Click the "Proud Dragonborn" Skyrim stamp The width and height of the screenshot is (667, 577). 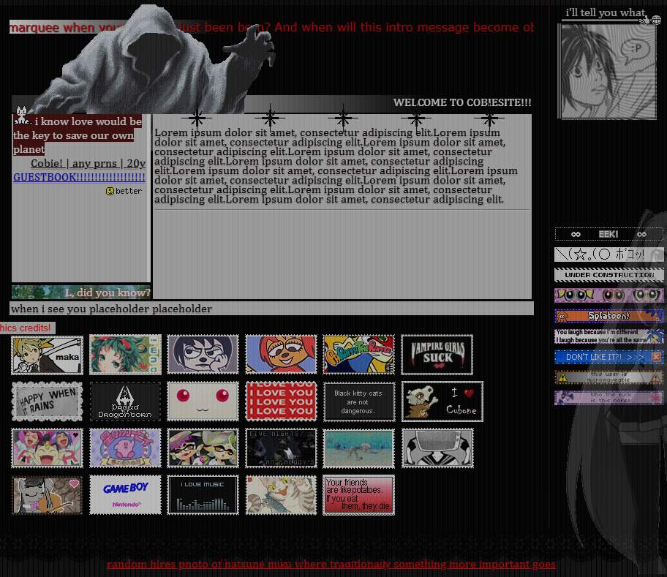pos(125,401)
